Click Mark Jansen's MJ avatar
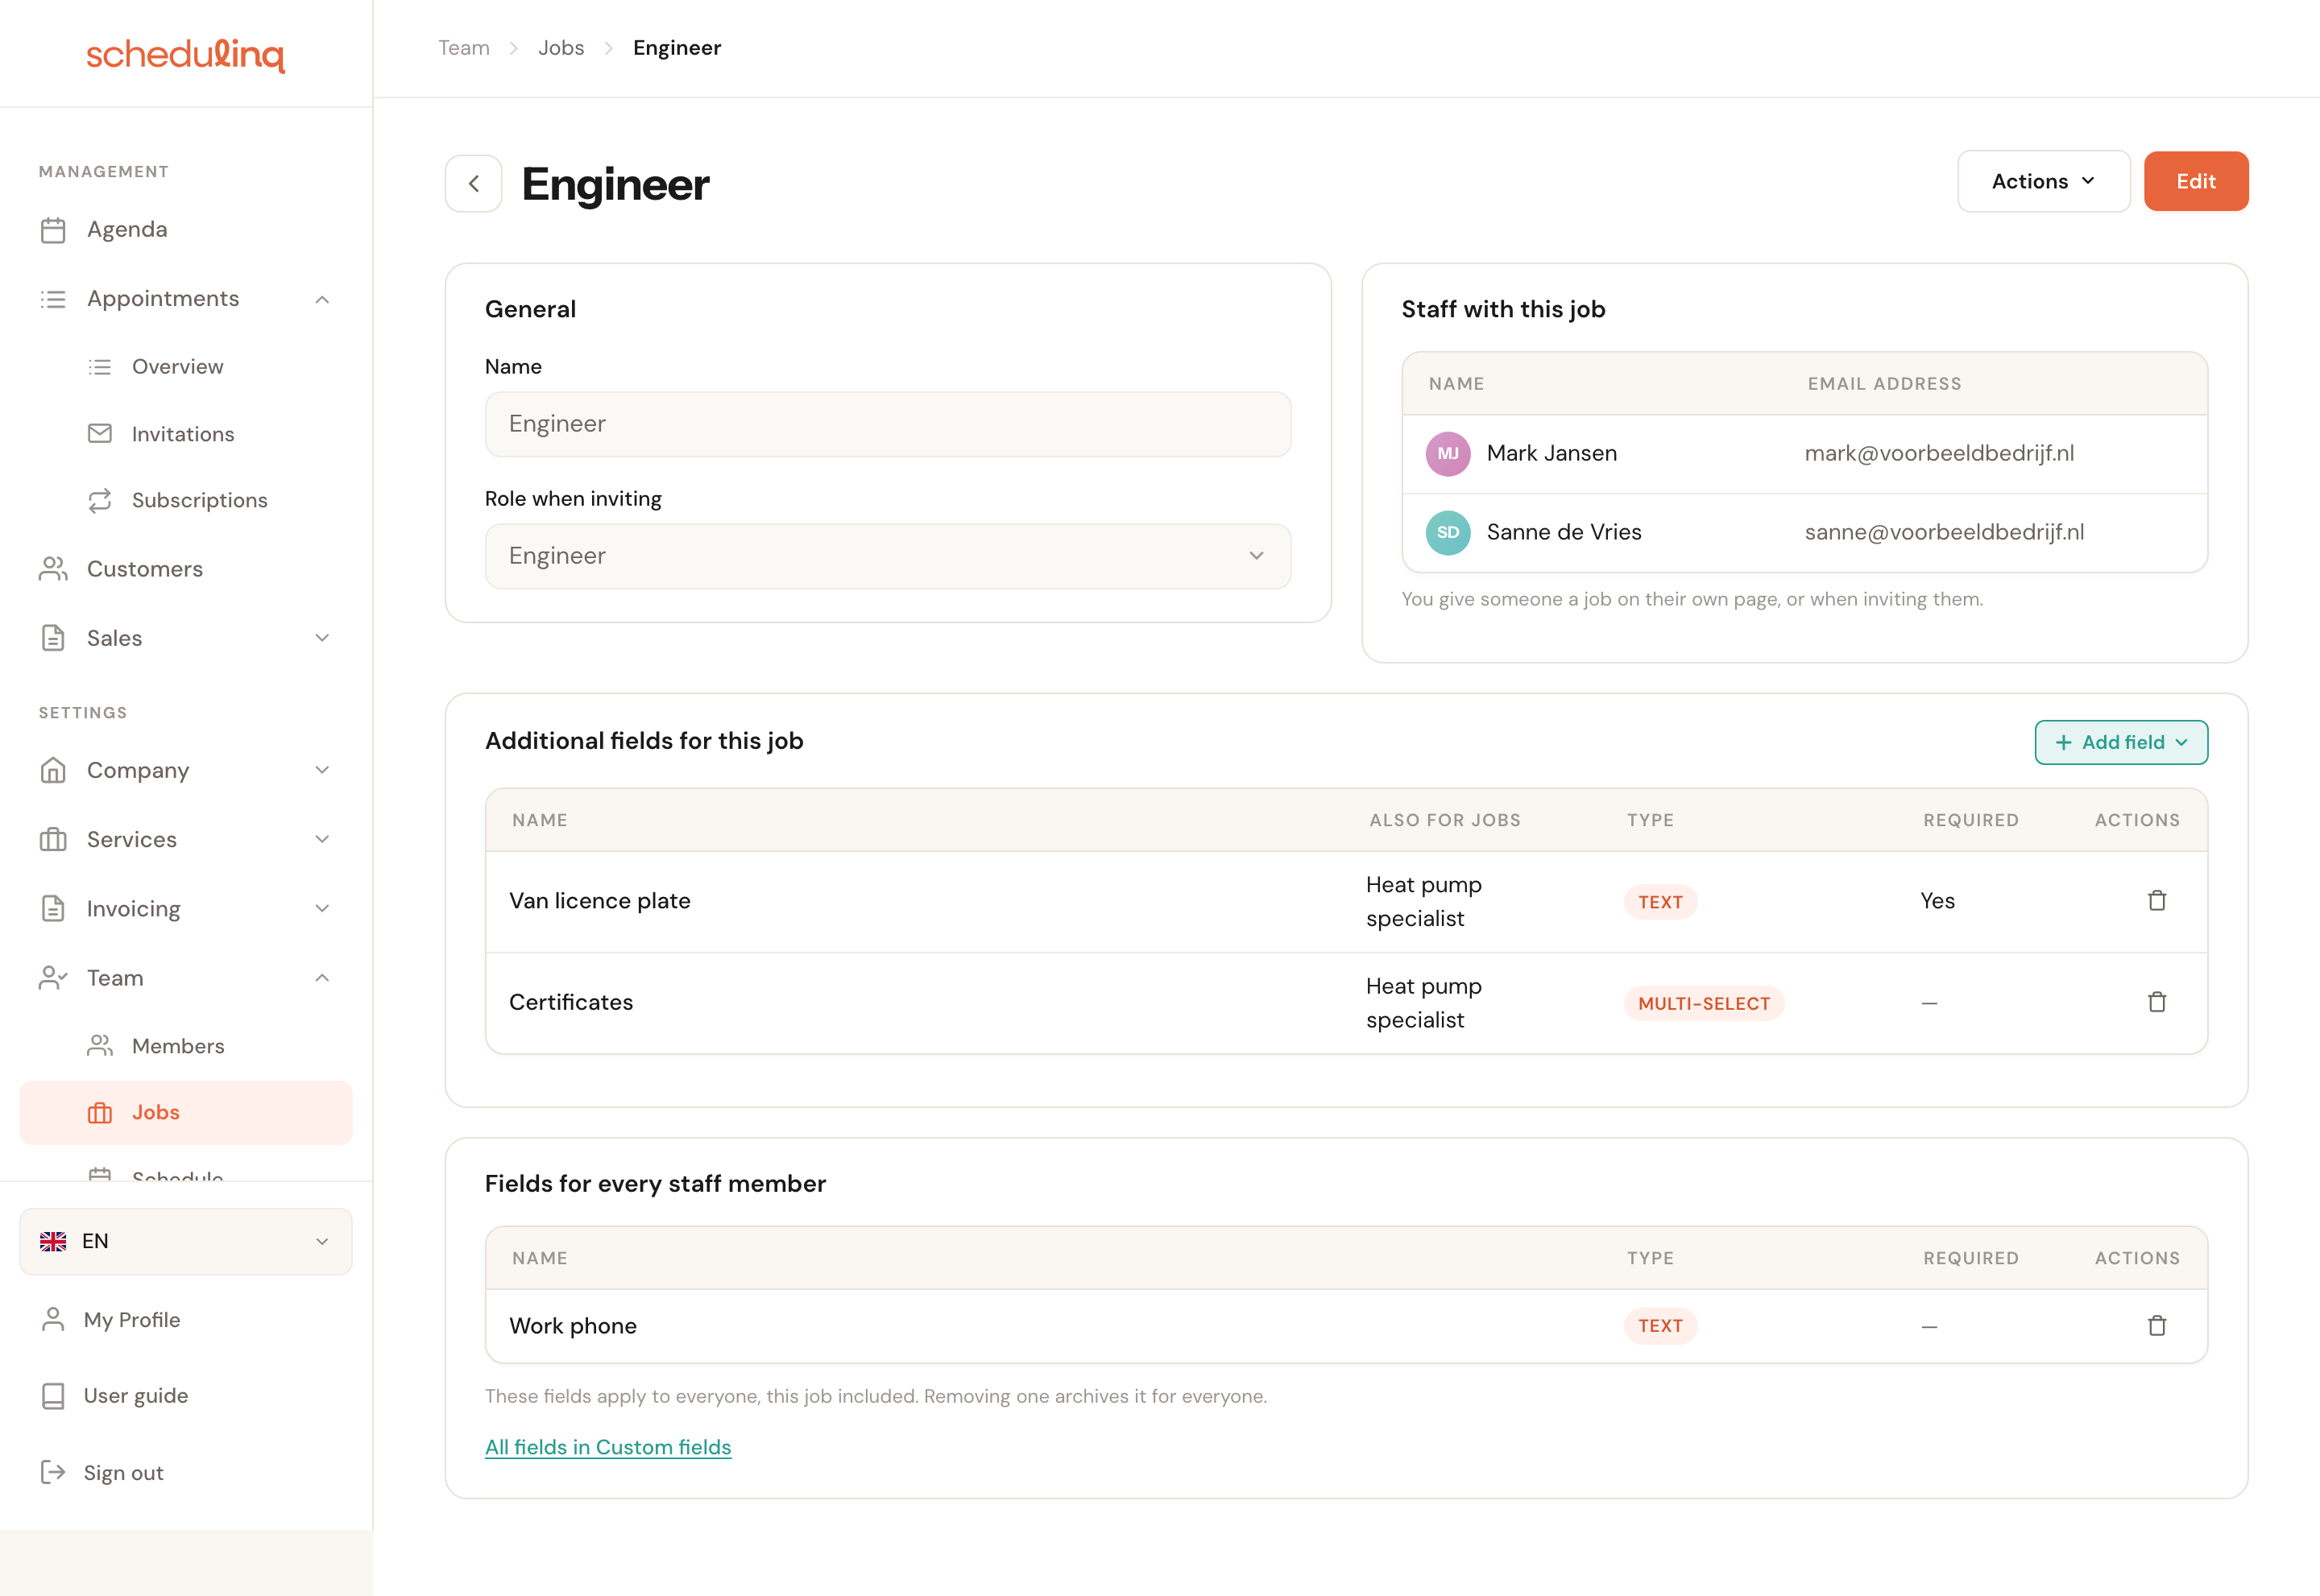Viewport: 2320px width, 1596px height. point(1448,454)
